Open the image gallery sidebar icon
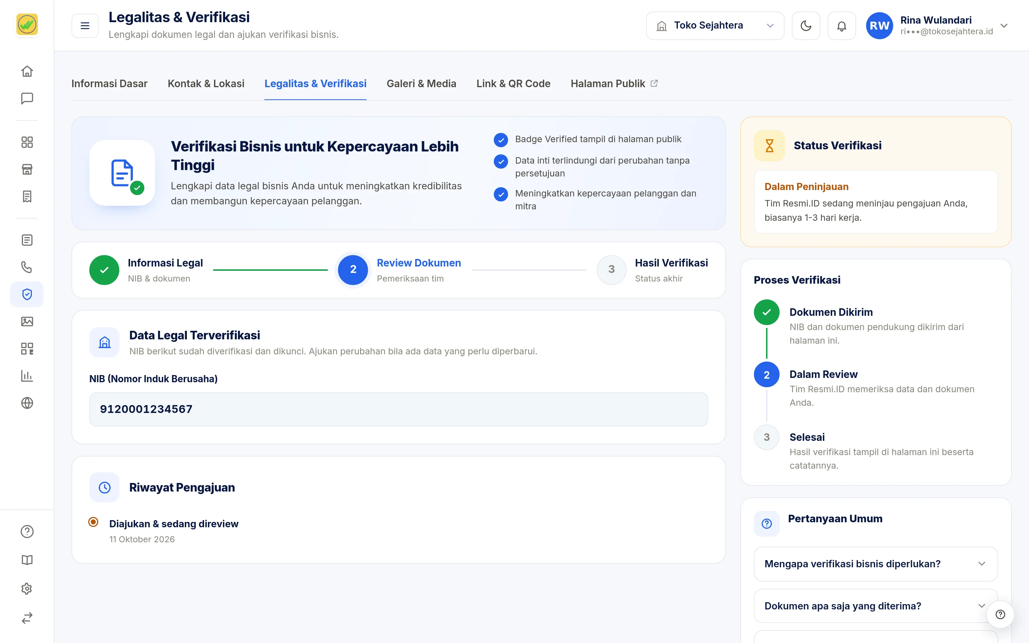This screenshot has width=1029, height=643. pyautogui.click(x=27, y=321)
